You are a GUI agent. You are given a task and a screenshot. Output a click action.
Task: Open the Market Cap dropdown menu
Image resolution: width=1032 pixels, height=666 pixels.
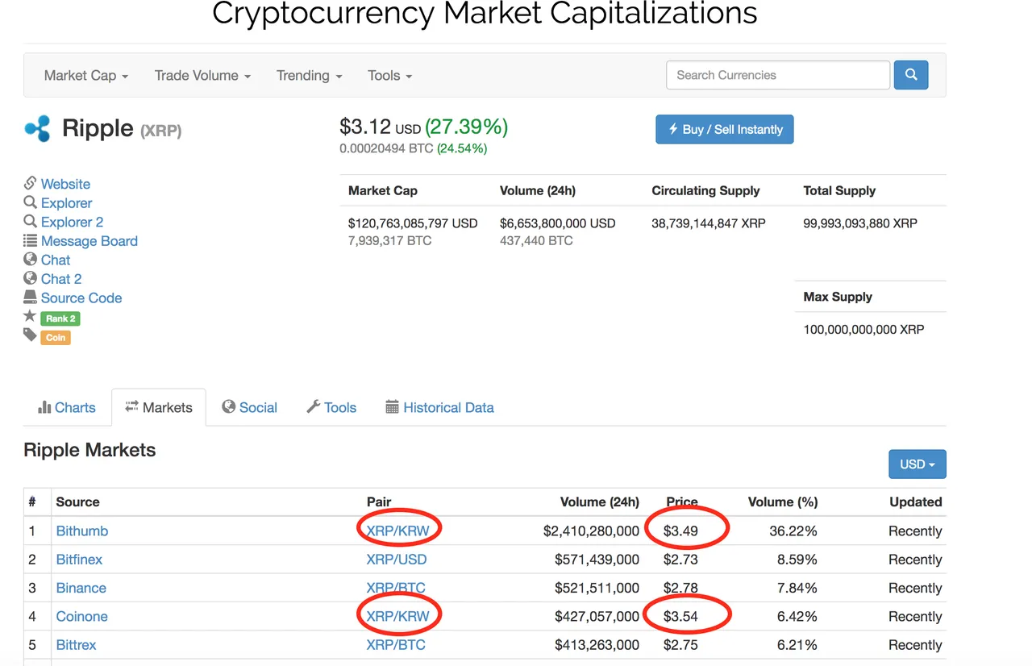coord(86,75)
